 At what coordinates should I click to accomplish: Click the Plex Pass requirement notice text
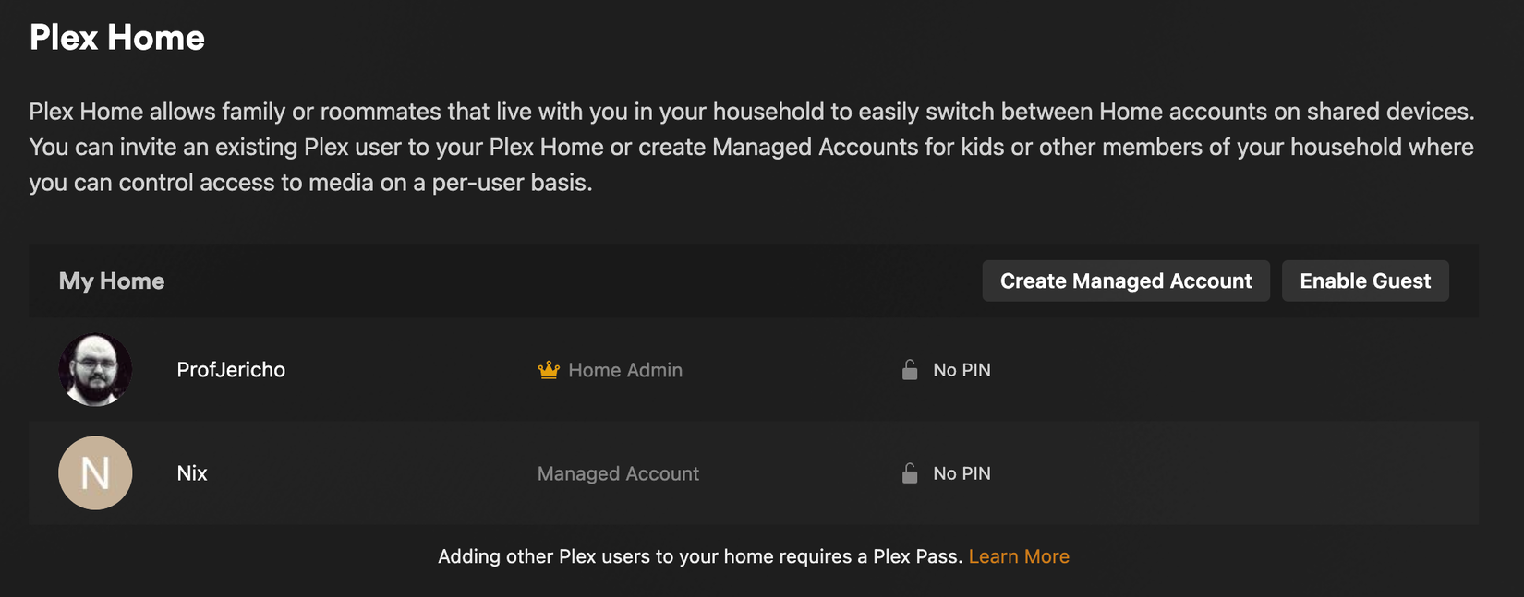pos(700,556)
